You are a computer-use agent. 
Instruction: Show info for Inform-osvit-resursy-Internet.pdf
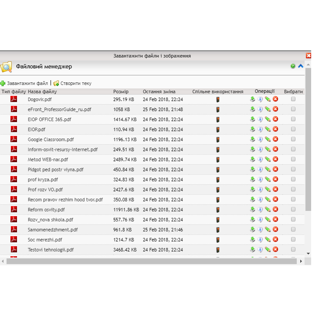260,149
